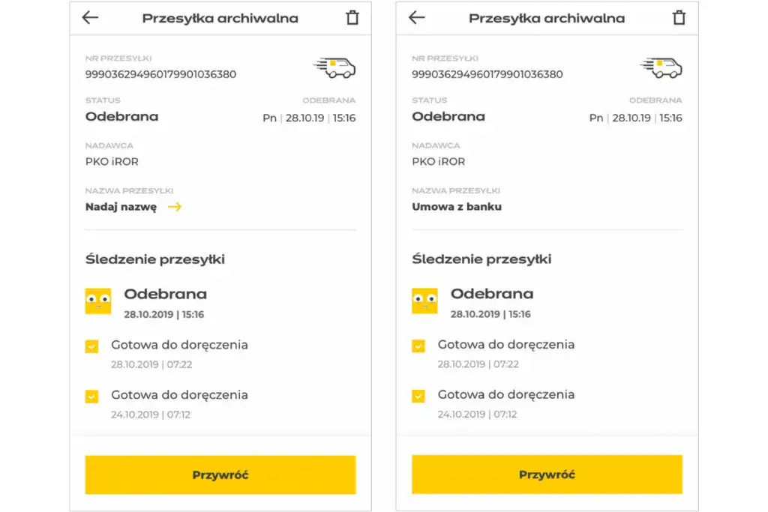Screen dimensions: 768x512
Task: Select the courier van icon near the tracking number
Action: (333, 67)
